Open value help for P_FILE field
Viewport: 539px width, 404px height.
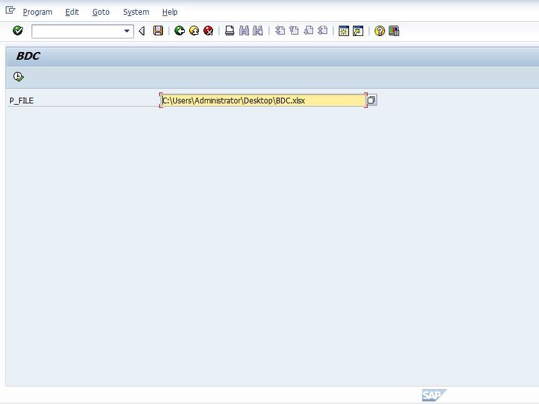point(370,100)
